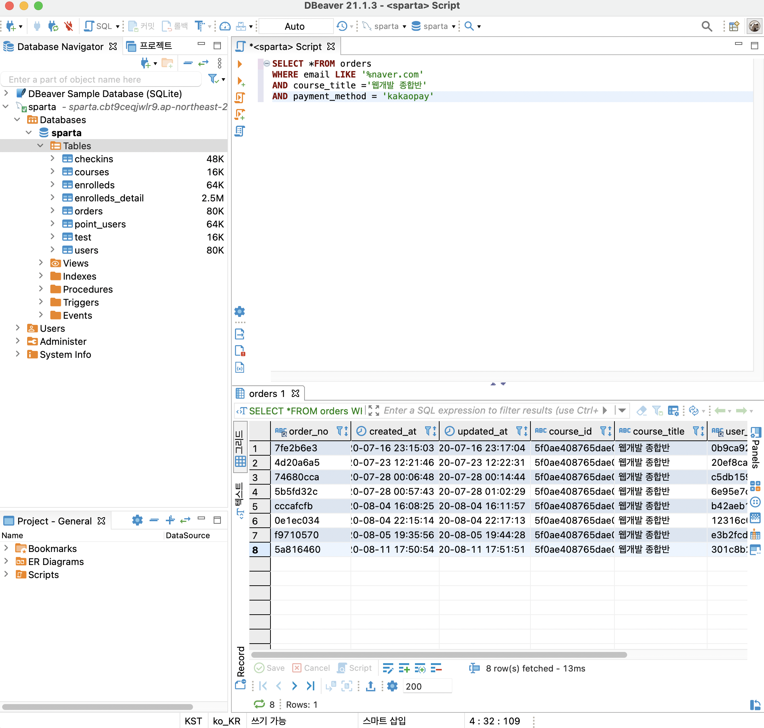The image size is (764, 728).
Task: Open the new connection plug icon
Action: point(11,26)
